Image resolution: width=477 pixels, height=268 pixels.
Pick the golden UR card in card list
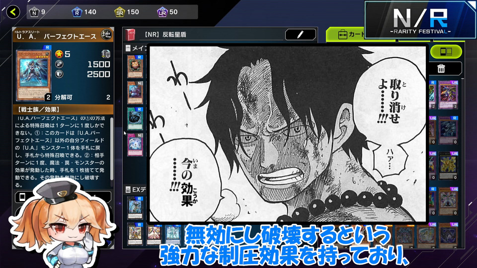point(448,166)
